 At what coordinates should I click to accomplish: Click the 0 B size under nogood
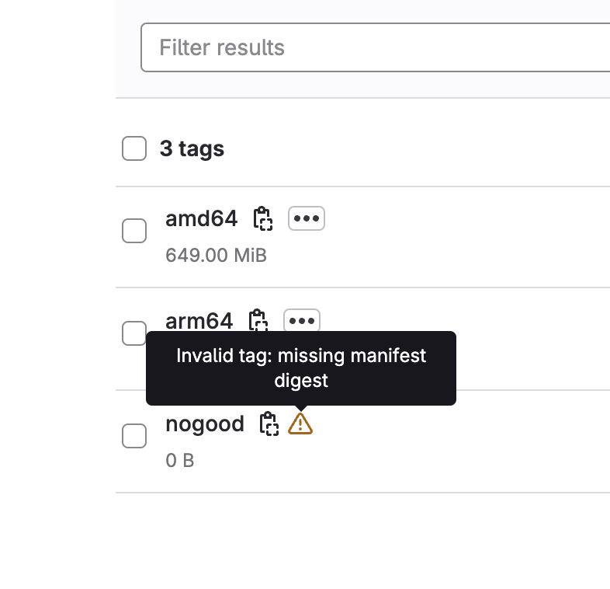coord(179,461)
